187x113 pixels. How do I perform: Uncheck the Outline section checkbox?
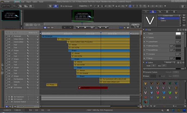pos(147,62)
